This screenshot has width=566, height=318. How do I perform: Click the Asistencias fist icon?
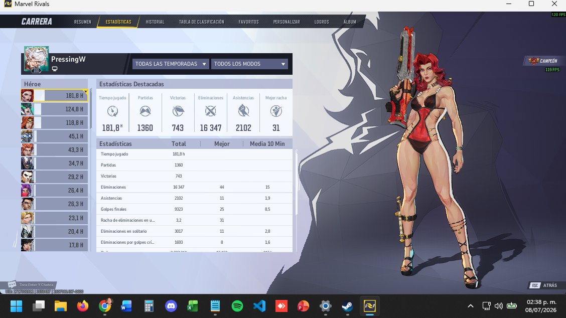243,111
